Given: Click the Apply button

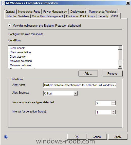Looking at the screenshot, I should 118,137.
